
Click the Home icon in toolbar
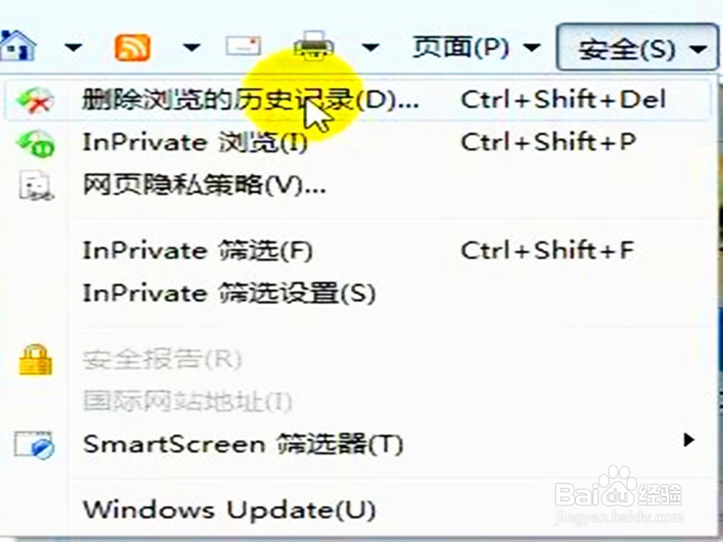17,46
